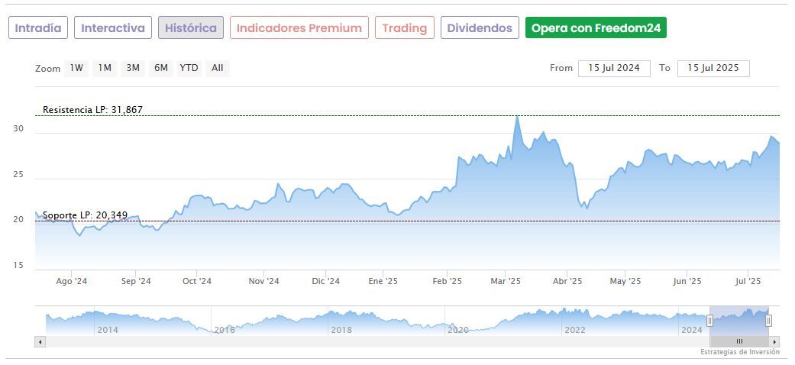Open Indicadores Premium tab
Image resolution: width=795 pixels, height=365 pixels.
click(x=299, y=28)
